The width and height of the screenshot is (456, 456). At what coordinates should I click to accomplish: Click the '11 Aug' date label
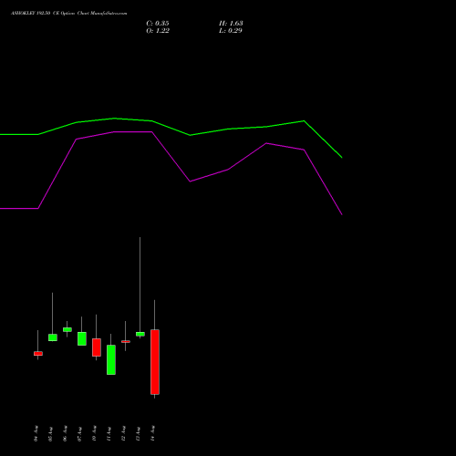click(x=109, y=434)
